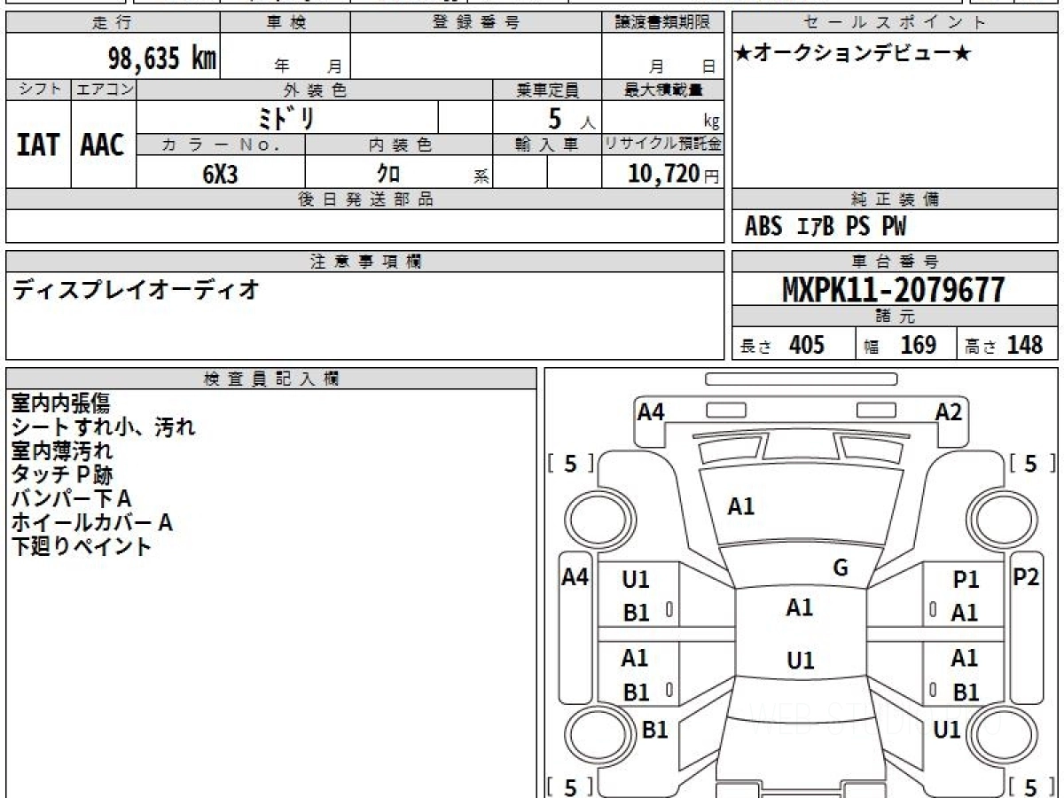The width and height of the screenshot is (1064, 798).
Task: Select the inspector note 室内内張傷
Action: point(60,403)
